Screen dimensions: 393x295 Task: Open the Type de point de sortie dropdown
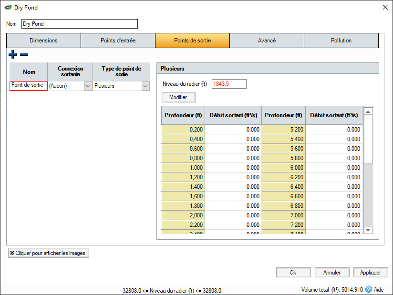tap(145, 86)
